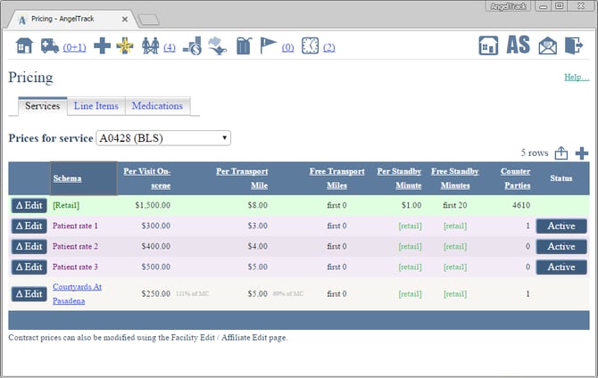Click the [Retail] schema text
Viewport: 598px width, 378px height.
coord(66,205)
